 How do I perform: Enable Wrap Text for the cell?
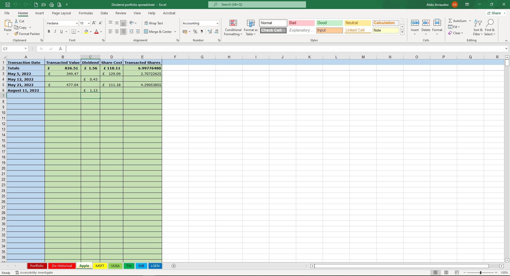click(x=154, y=23)
